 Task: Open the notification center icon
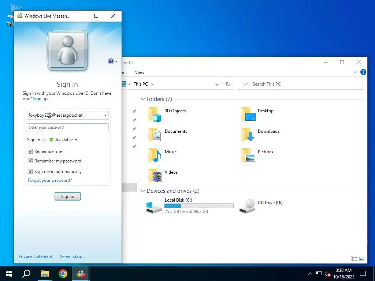coord(363,274)
